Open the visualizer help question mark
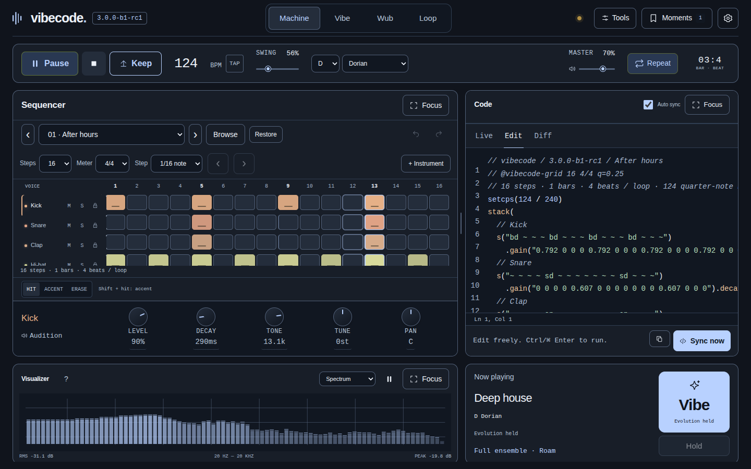This screenshot has height=469, width=751. click(x=66, y=379)
